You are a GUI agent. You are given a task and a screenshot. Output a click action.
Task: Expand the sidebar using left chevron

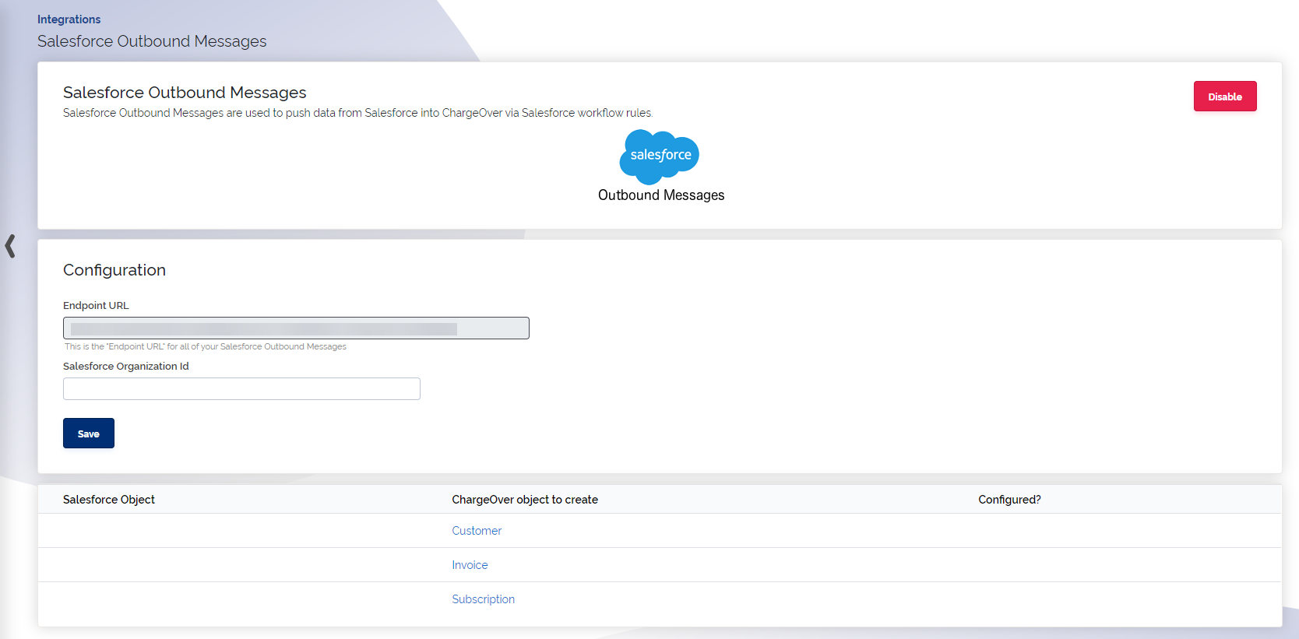(10, 246)
